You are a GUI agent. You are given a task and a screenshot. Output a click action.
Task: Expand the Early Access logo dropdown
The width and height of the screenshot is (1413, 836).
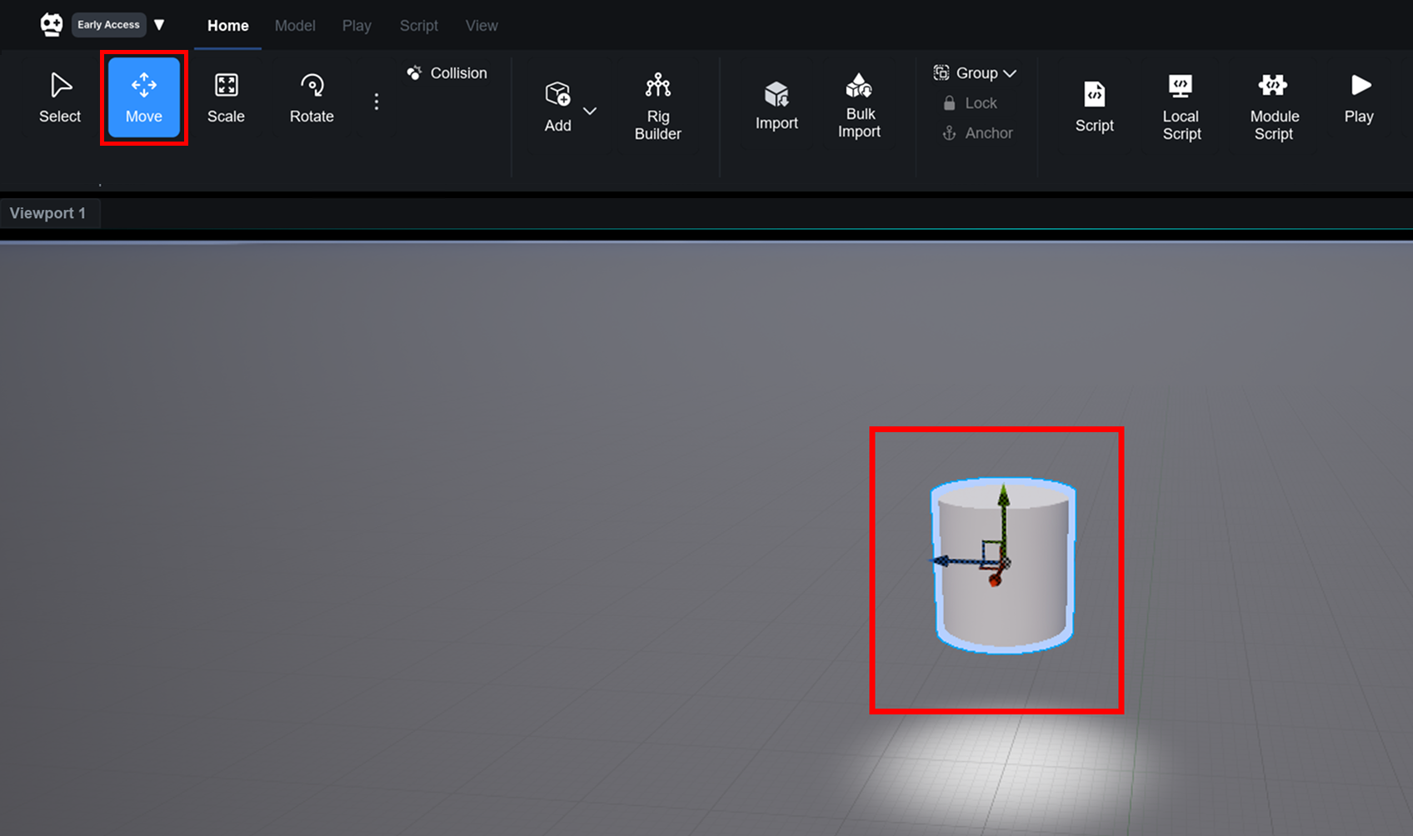tap(159, 25)
